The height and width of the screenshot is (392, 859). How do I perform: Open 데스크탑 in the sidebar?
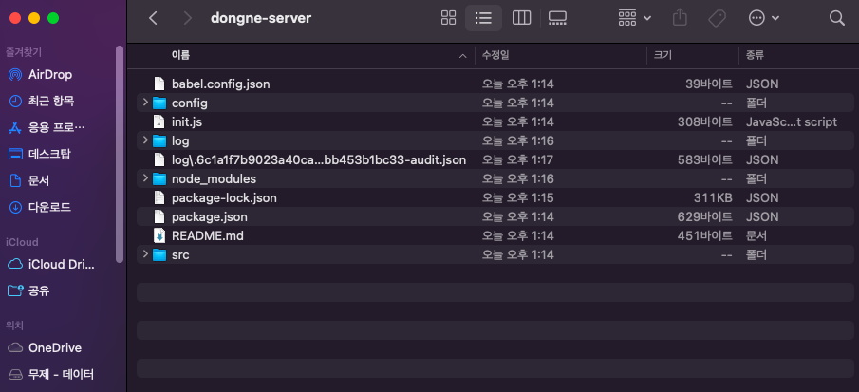(49, 154)
